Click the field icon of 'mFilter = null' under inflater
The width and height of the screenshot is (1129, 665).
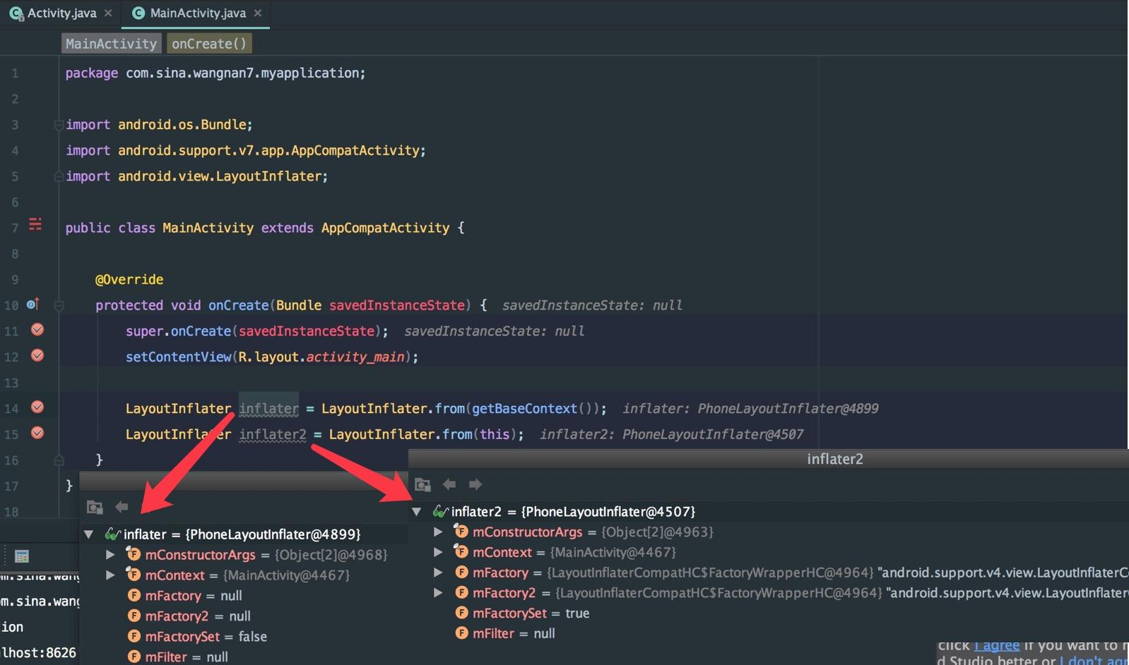click(134, 657)
